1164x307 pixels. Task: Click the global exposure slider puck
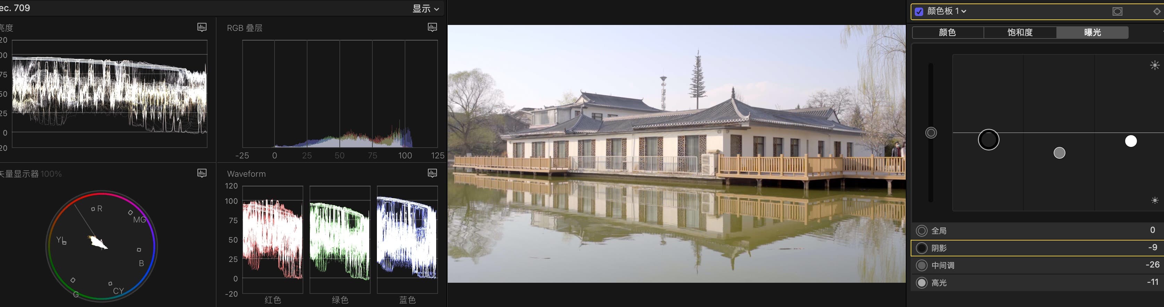pos(931,133)
